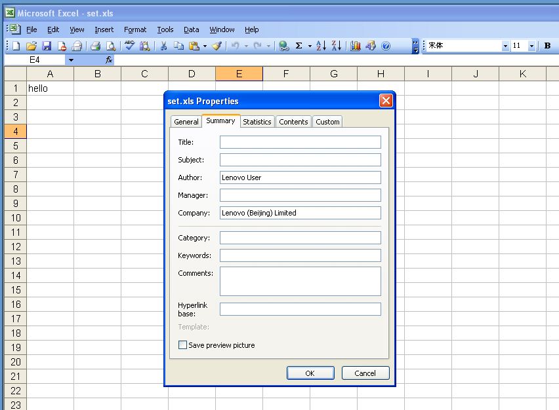The height and width of the screenshot is (410, 559).
Task: Confirm properties with the OK button
Action: (x=310, y=373)
